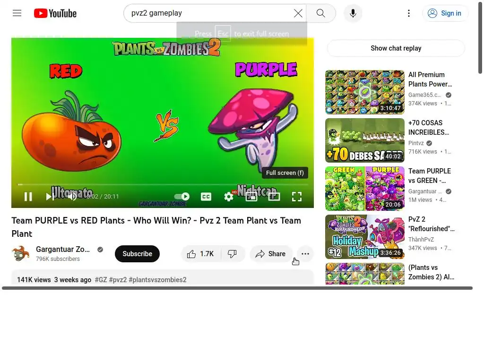Viewport: 484px width, 363px height.
Task: Click 141K views description text
Action: pos(34,280)
